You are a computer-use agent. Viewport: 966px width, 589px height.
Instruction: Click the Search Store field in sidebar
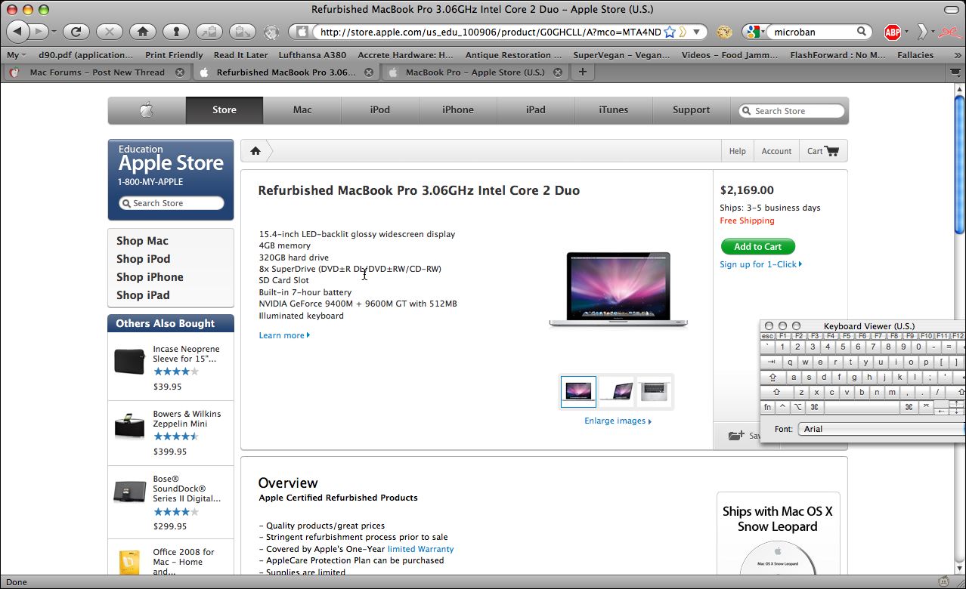[x=172, y=203]
